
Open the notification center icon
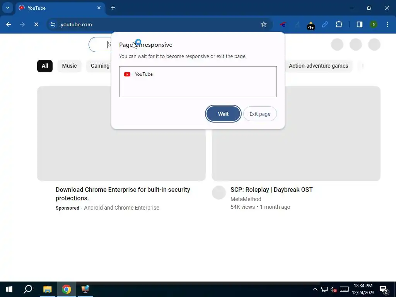(x=384, y=289)
